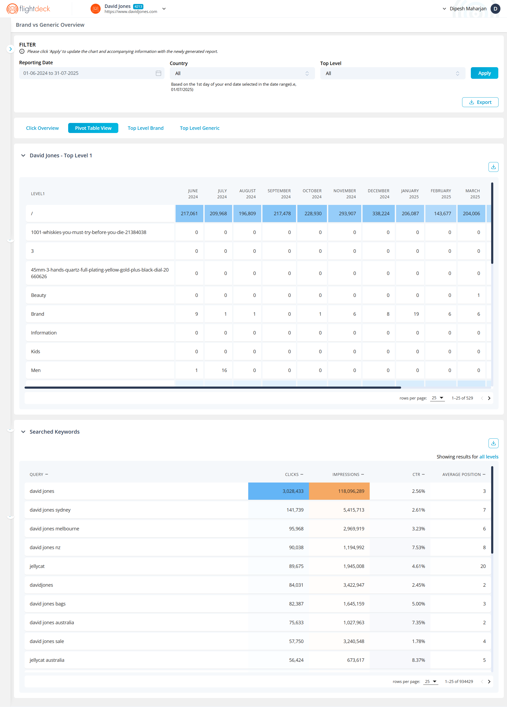Click the 'david jones nz' query
Screen dimensions: 507x707
click(45, 547)
